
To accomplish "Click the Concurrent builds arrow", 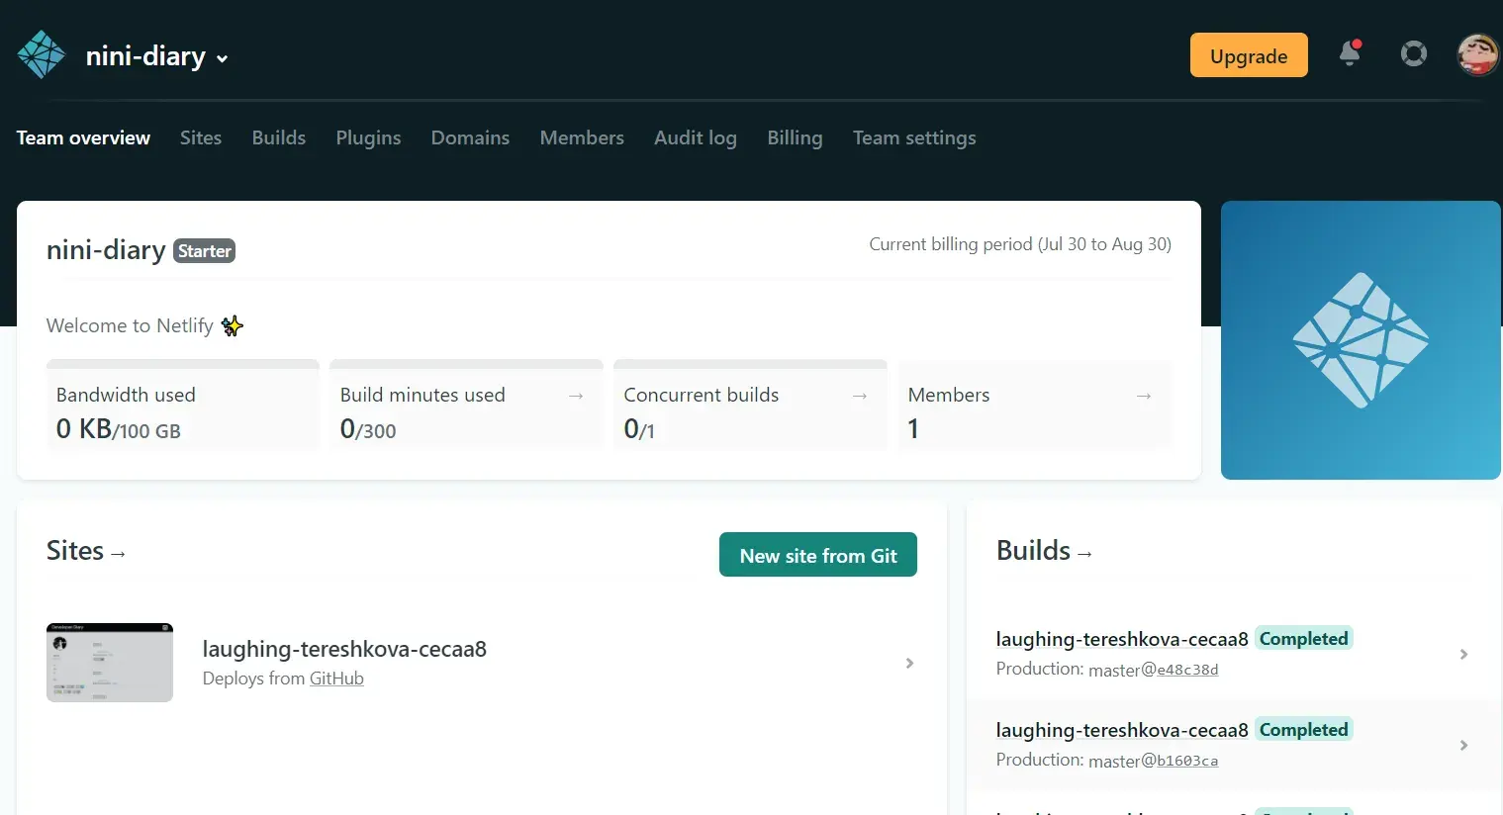I will (x=860, y=396).
